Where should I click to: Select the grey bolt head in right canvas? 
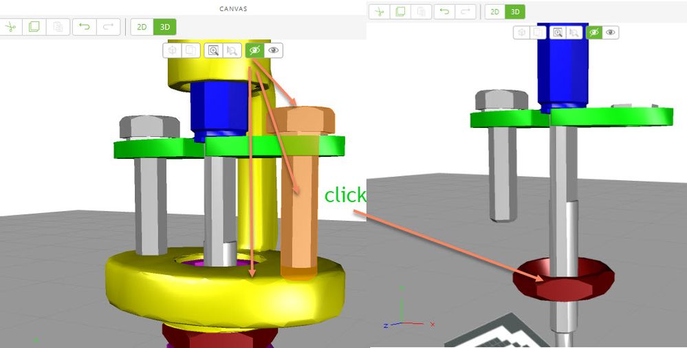click(x=501, y=101)
